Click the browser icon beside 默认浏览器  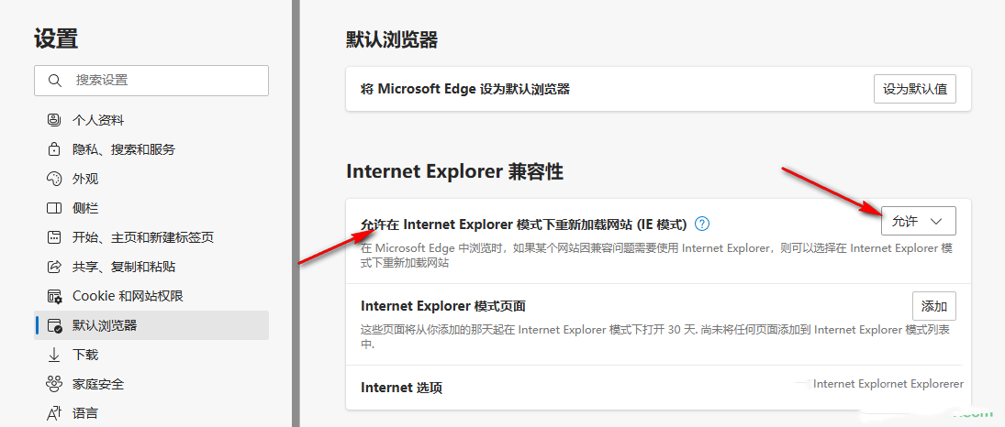click(54, 326)
